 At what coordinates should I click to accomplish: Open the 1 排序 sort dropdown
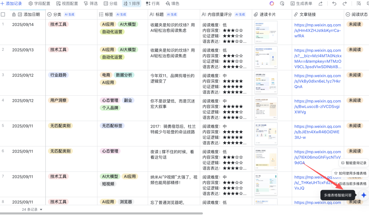tap(132, 3)
